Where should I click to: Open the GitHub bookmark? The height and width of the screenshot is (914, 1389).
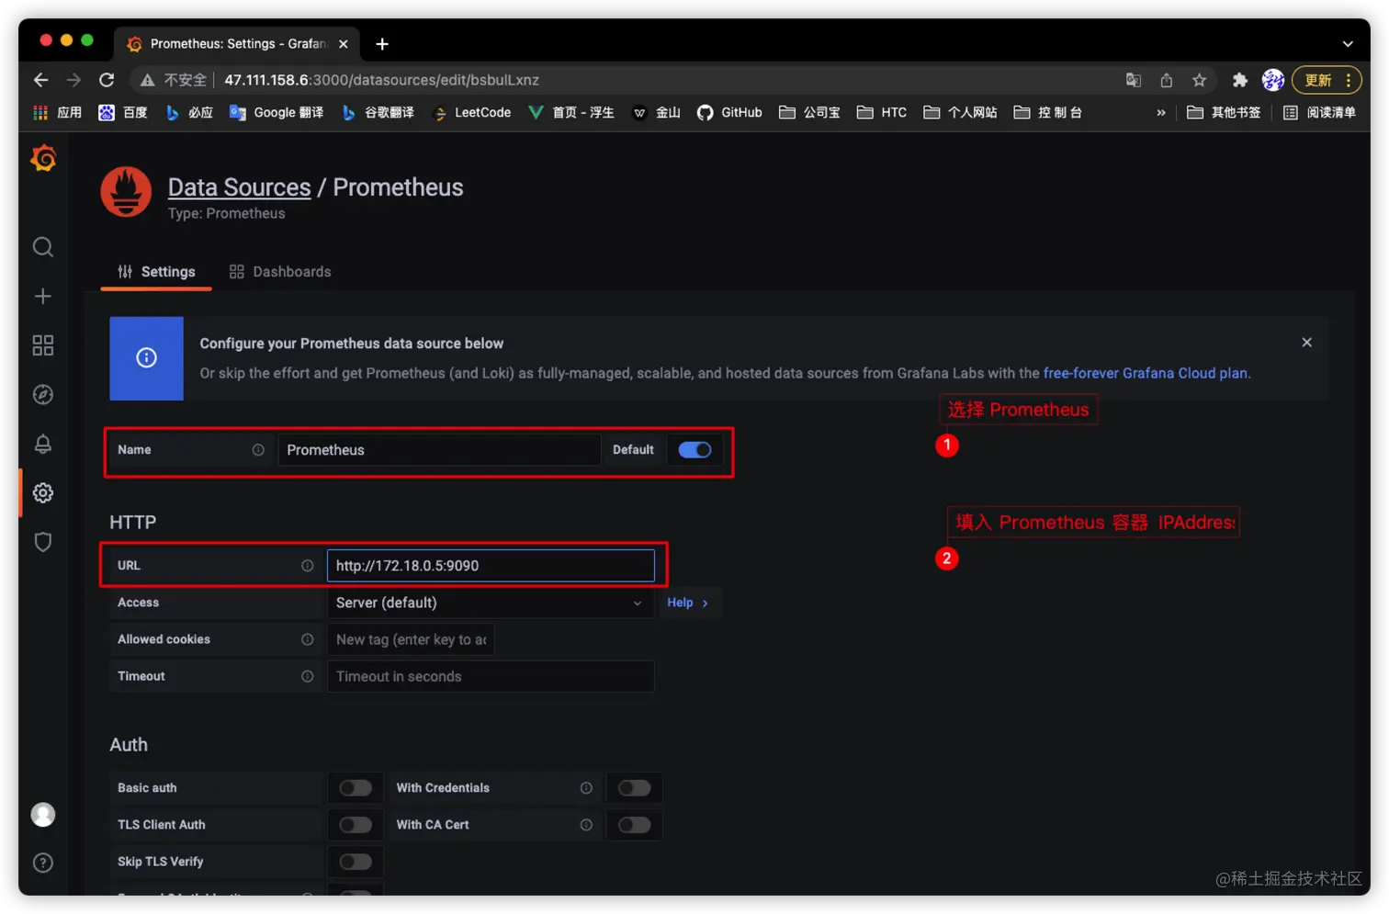(x=729, y=113)
